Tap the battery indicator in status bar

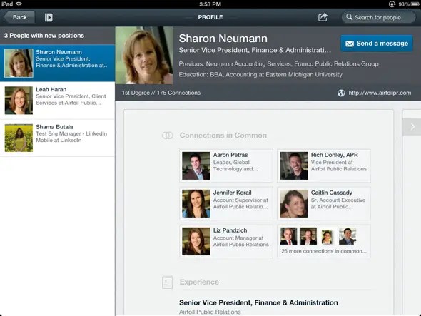(x=414, y=4)
